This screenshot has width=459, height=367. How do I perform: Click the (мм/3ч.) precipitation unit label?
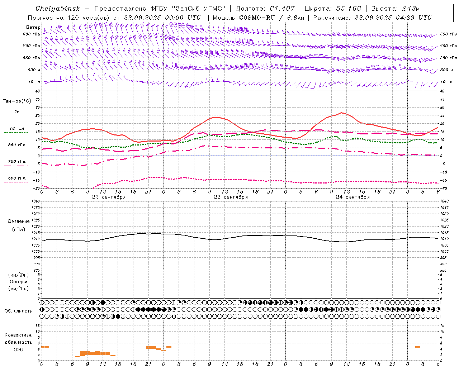(x=19, y=275)
